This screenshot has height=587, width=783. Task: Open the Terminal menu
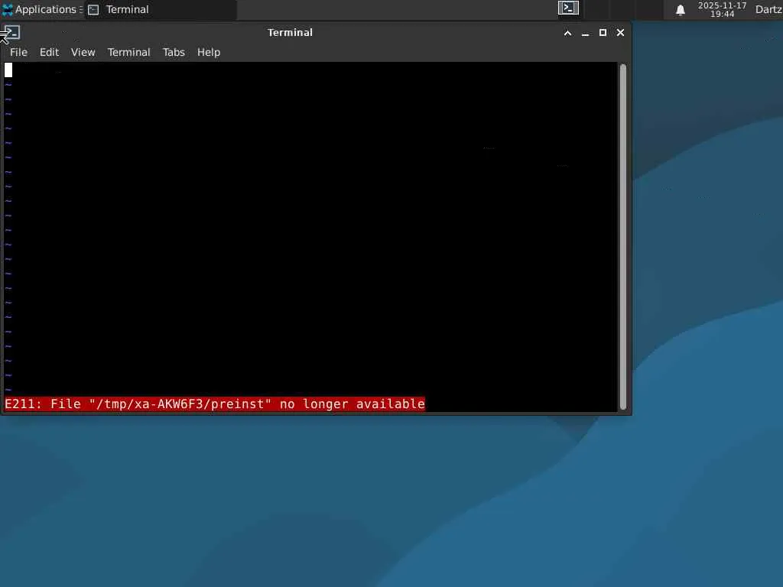[x=128, y=53]
